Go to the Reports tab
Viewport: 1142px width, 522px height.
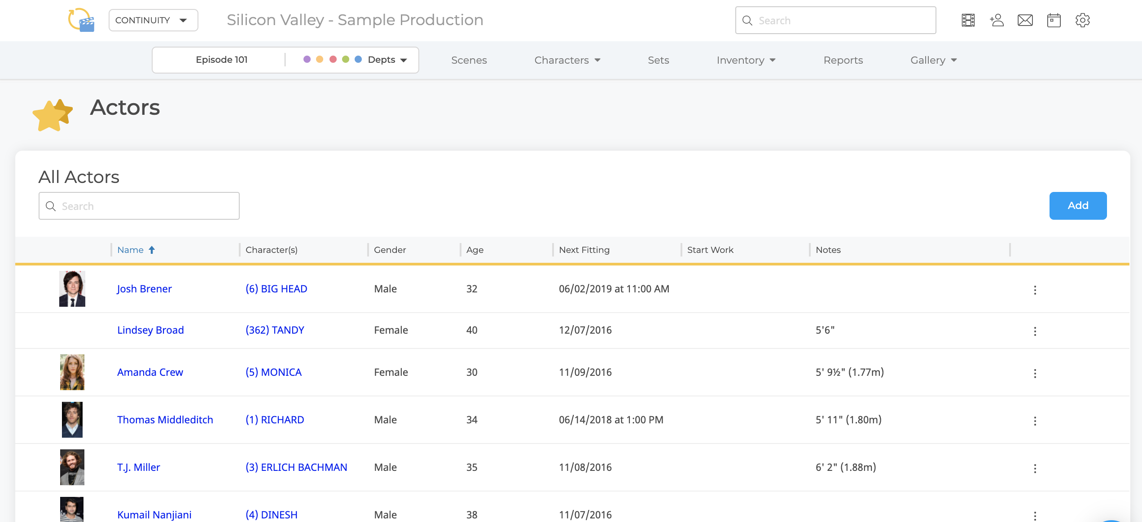pyautogui.click(x=843, y=60)
